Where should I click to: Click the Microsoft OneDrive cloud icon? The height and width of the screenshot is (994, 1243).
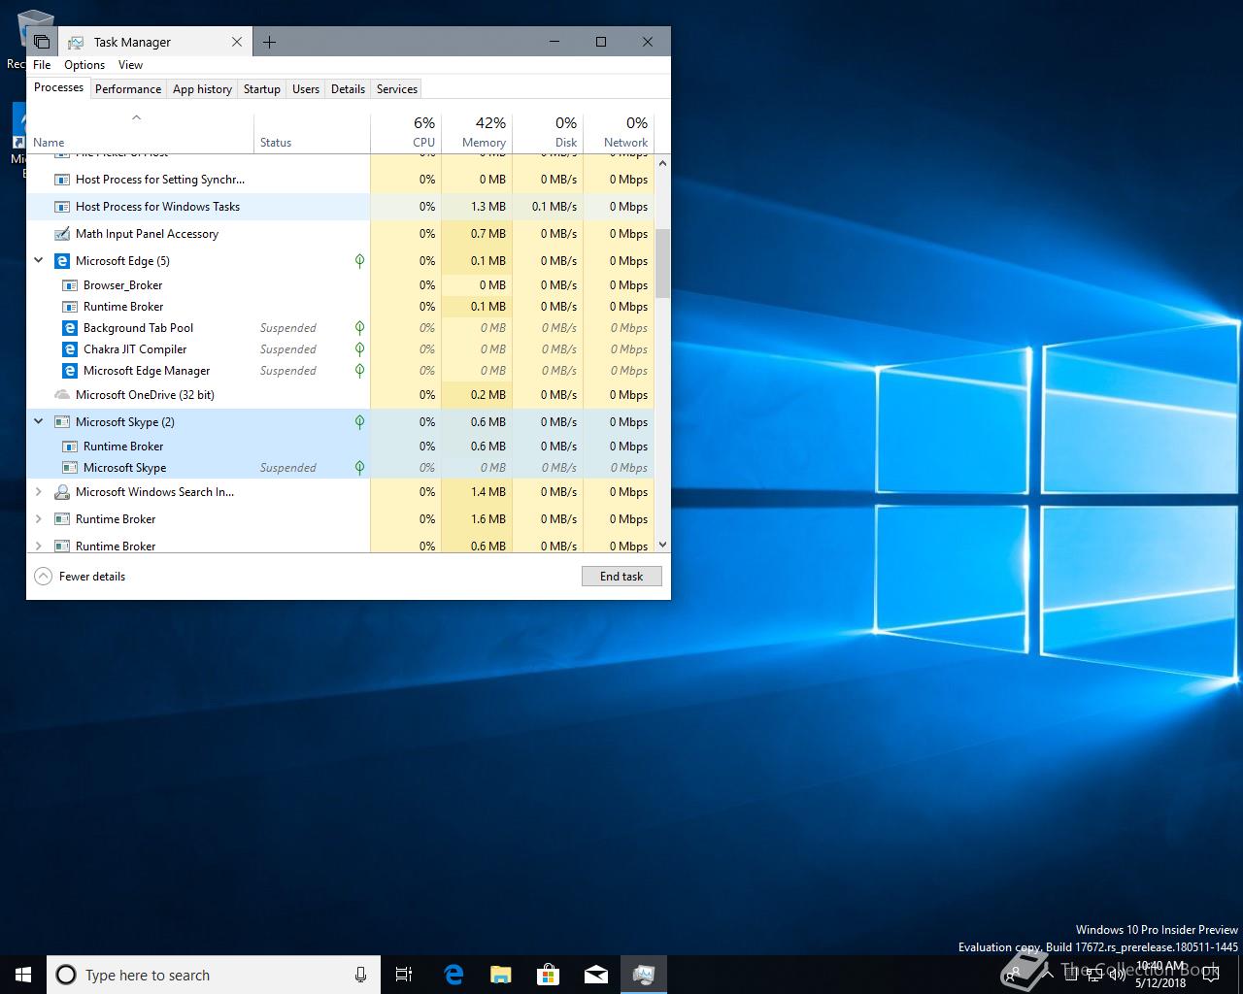pyautogui.click(x=62, y=395)
